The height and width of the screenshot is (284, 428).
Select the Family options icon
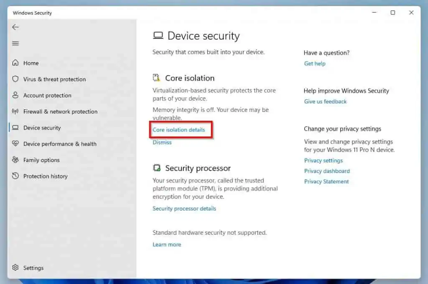point(15,160)
